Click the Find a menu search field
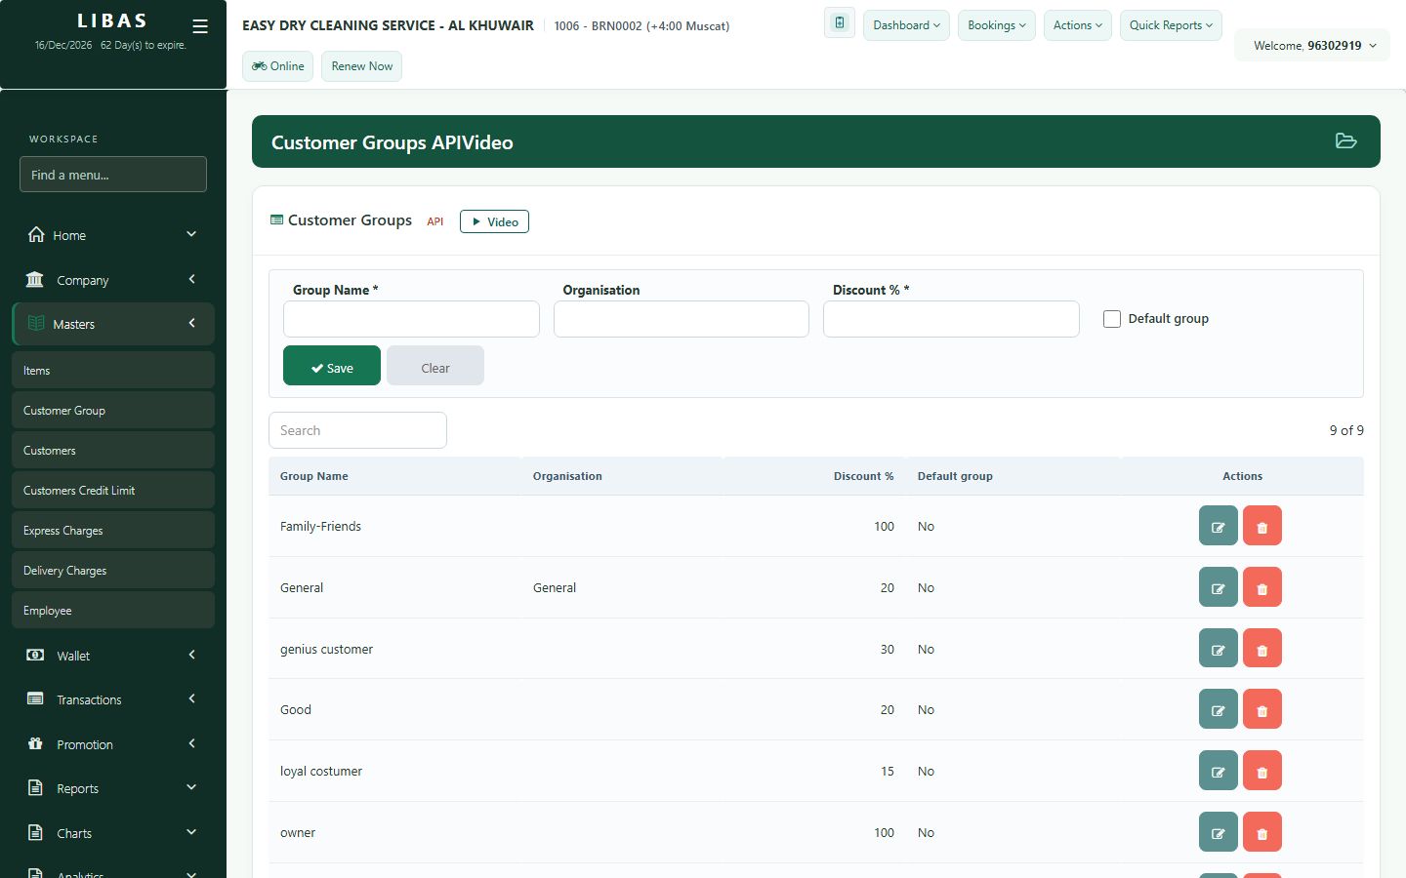Screen dimensions: 1406x878 (113, 175)
